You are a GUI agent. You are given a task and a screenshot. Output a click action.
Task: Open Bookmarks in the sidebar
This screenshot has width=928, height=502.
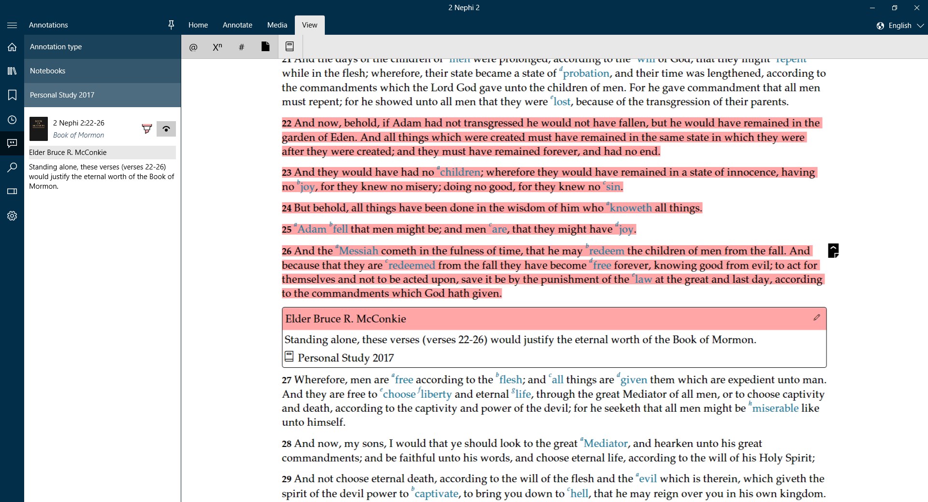[12, 95]
